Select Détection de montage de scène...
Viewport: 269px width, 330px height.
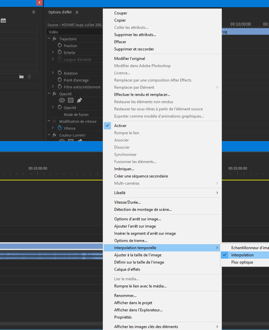pos(162,210)
